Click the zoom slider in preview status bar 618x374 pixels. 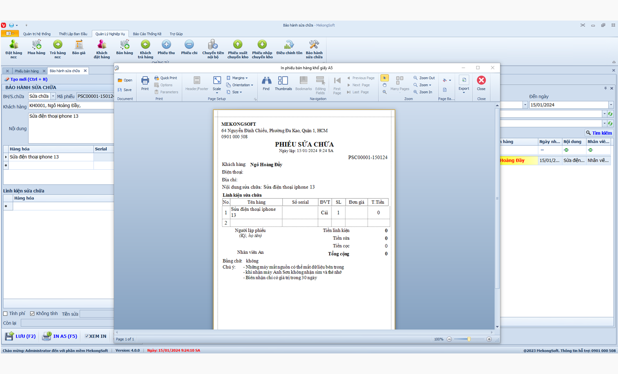click(469, 339)
